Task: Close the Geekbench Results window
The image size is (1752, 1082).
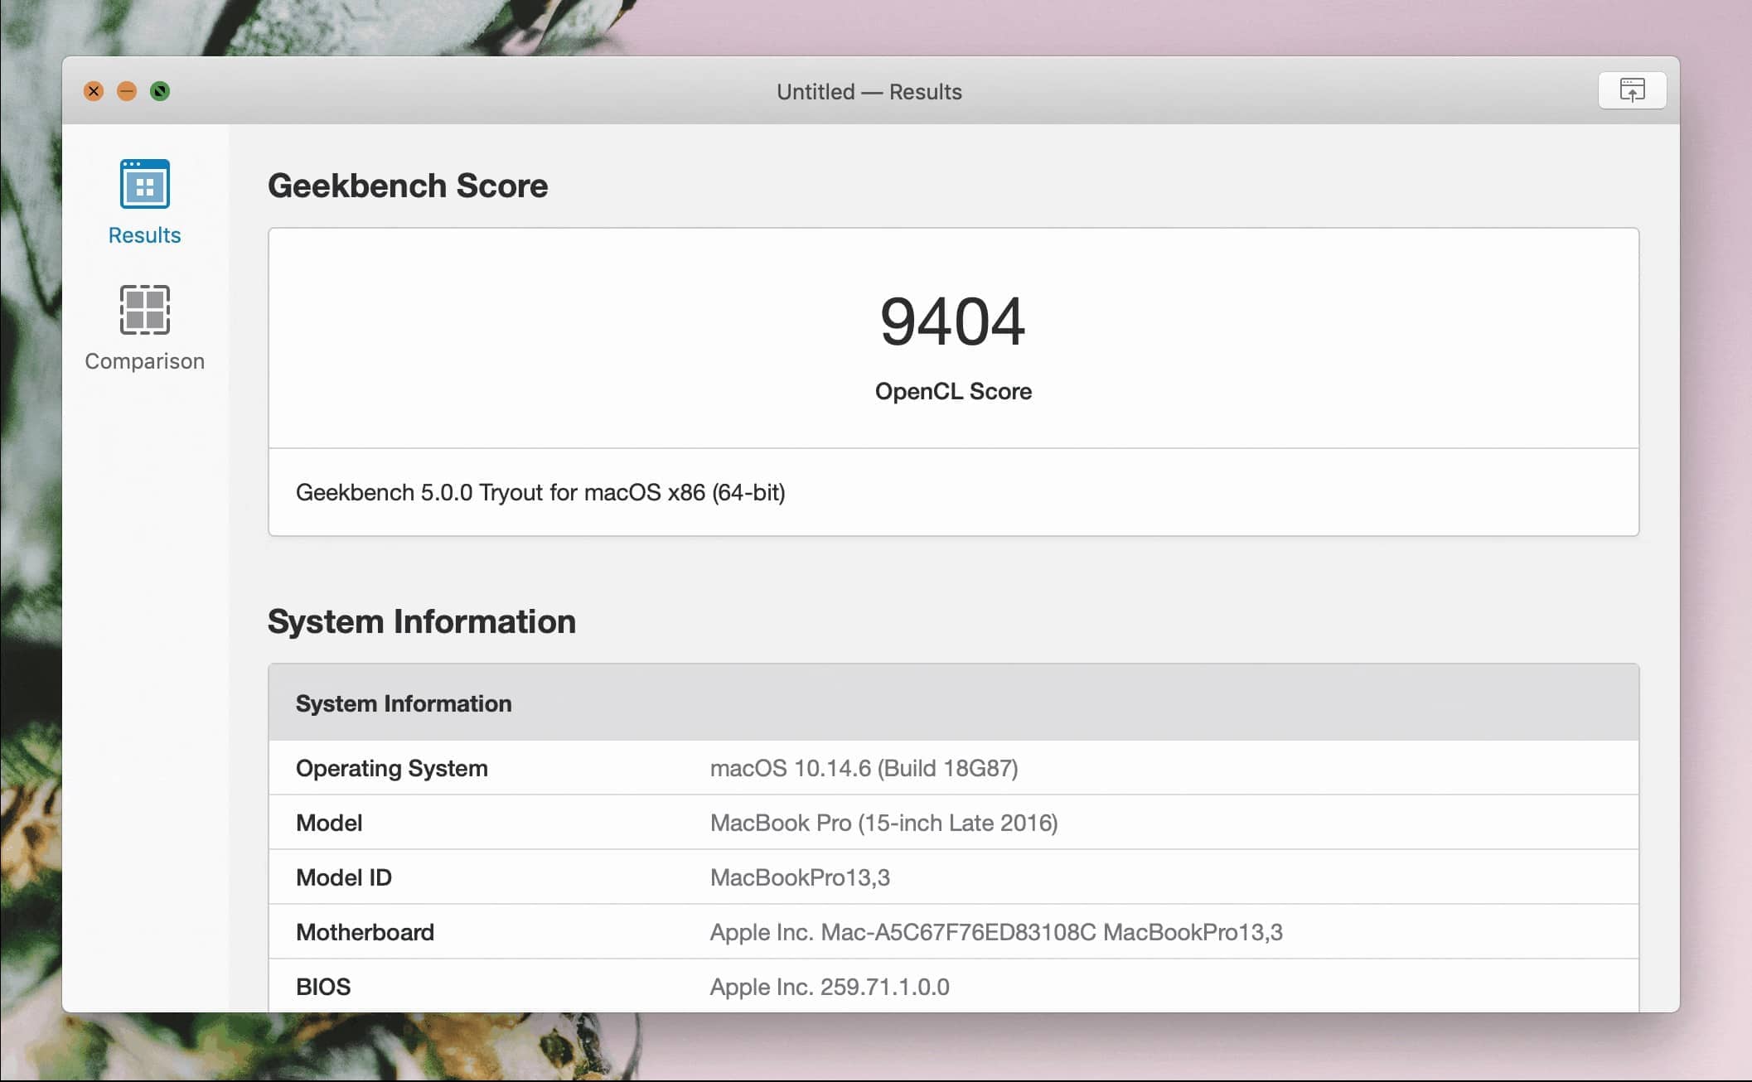Action: pos(94,91)
